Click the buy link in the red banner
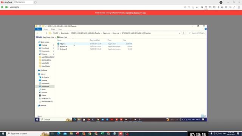The height and width of the screenshot is (136, 242). point(144,13)
